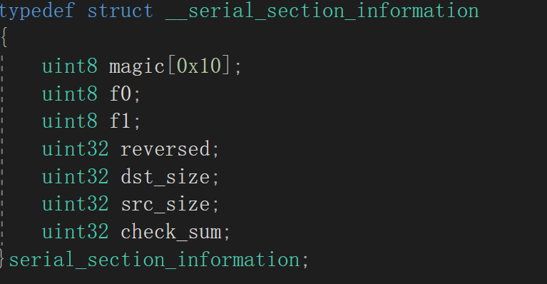
Task: Click the 0x10 array size literal
Action: 199,66
